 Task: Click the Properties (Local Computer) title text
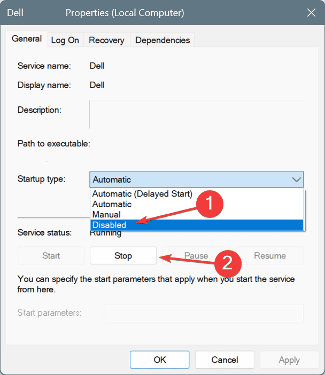[x=125, y=13]
